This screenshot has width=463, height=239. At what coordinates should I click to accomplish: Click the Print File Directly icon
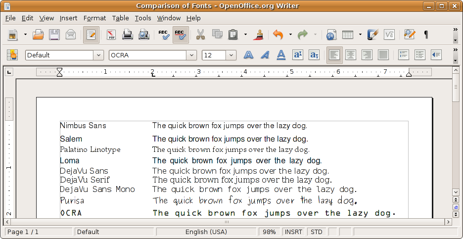(x=128, y=35)
